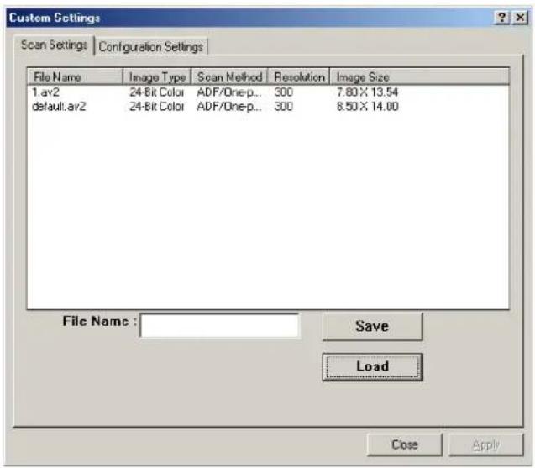Sort by the Scan Method column header

(x=229, y=76)
